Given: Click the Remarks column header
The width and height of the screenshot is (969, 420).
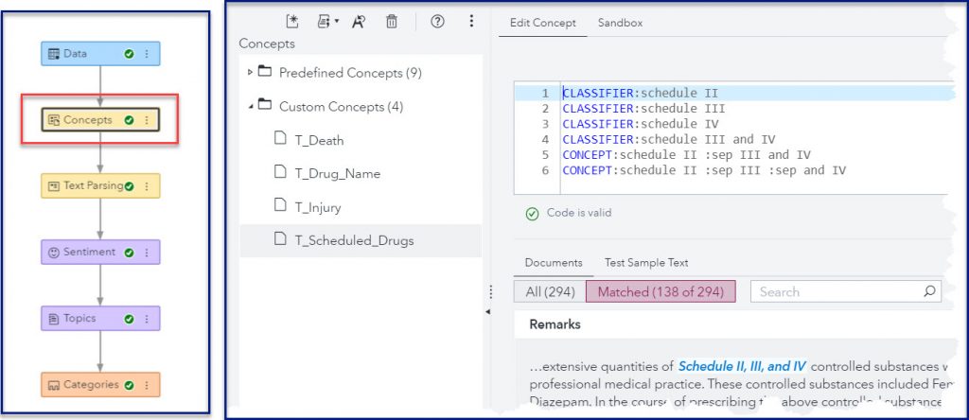Looking at the screenshot, I should [555, 324].
